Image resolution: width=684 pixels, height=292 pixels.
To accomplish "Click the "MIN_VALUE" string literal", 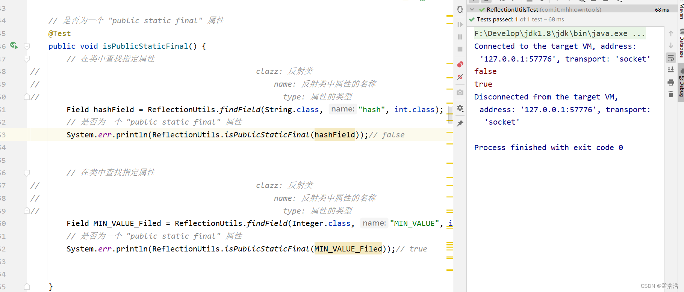I will (x=414, y=223).
